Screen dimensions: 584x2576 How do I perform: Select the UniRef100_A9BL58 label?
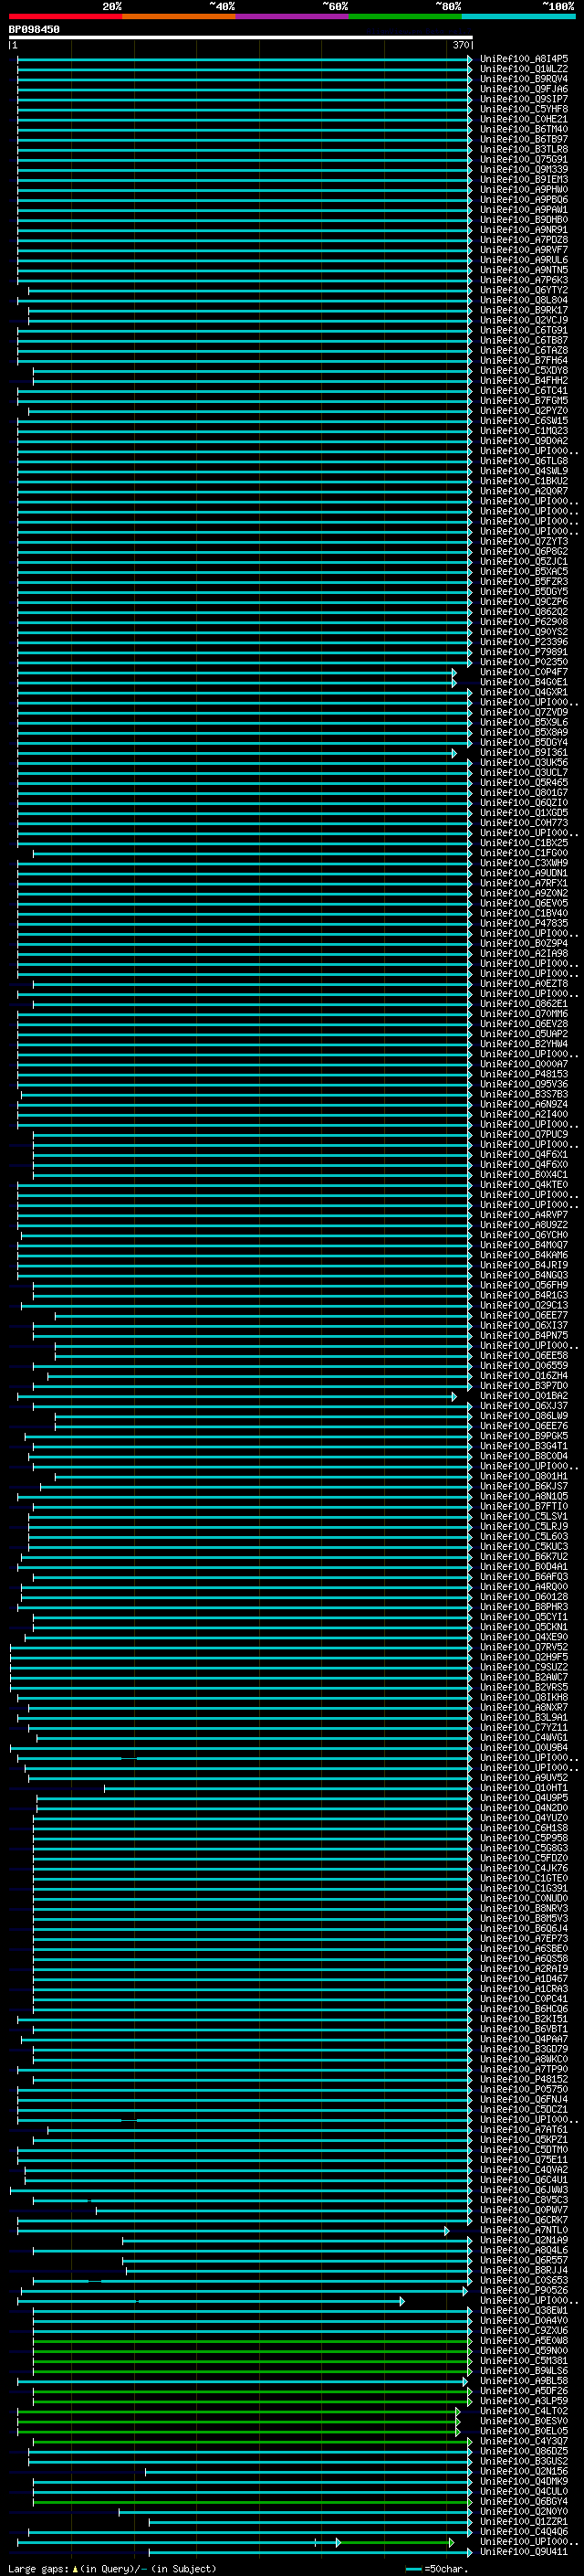coord(524,2380)
